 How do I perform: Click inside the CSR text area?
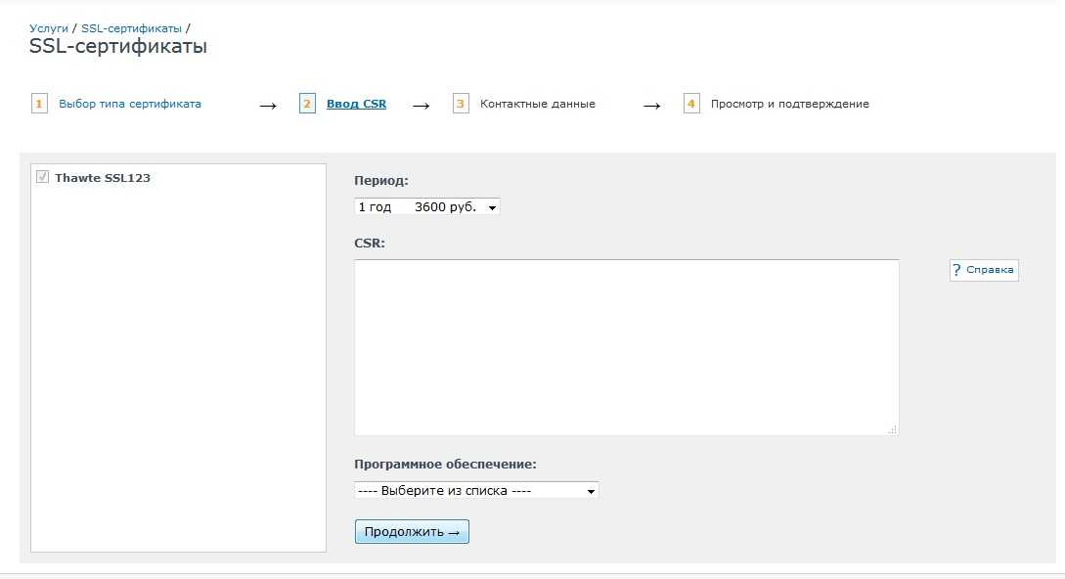pyautogui.click(x=626, y=347)
